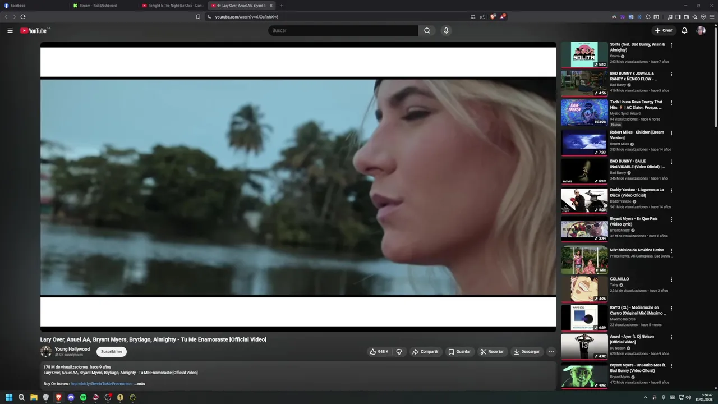This screenshot has width=718, height=404.
Task: Open a new browser tab
Action: (x=282, y=6)
